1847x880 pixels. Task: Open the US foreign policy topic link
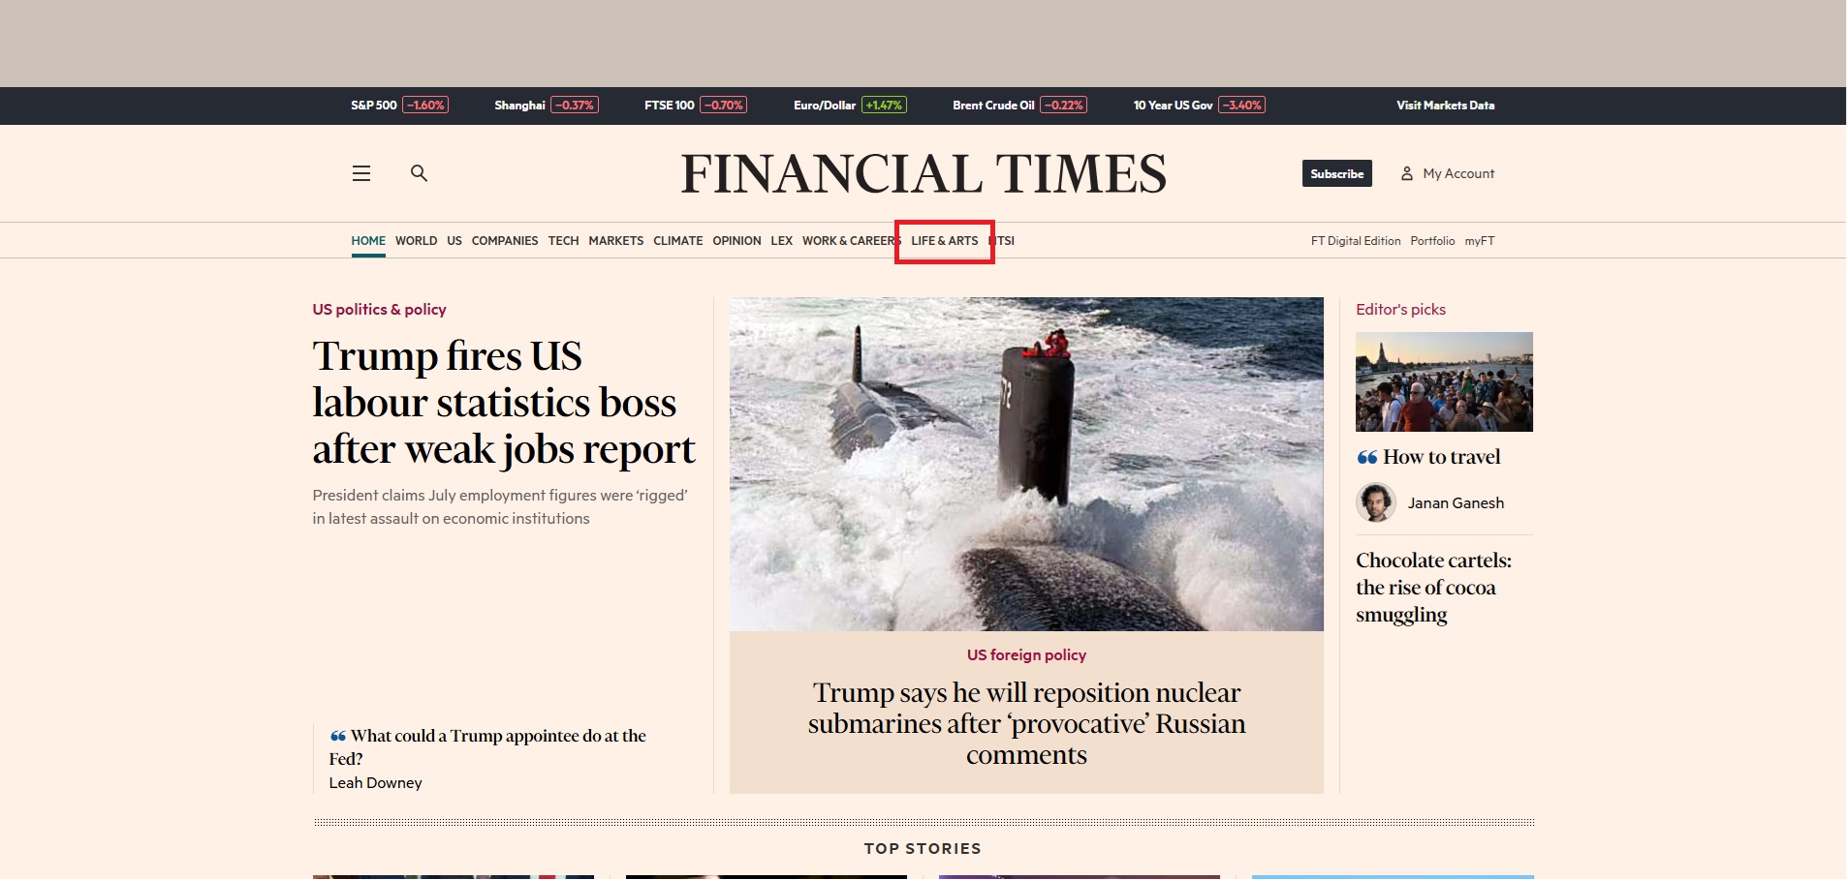pos(1026,655)
